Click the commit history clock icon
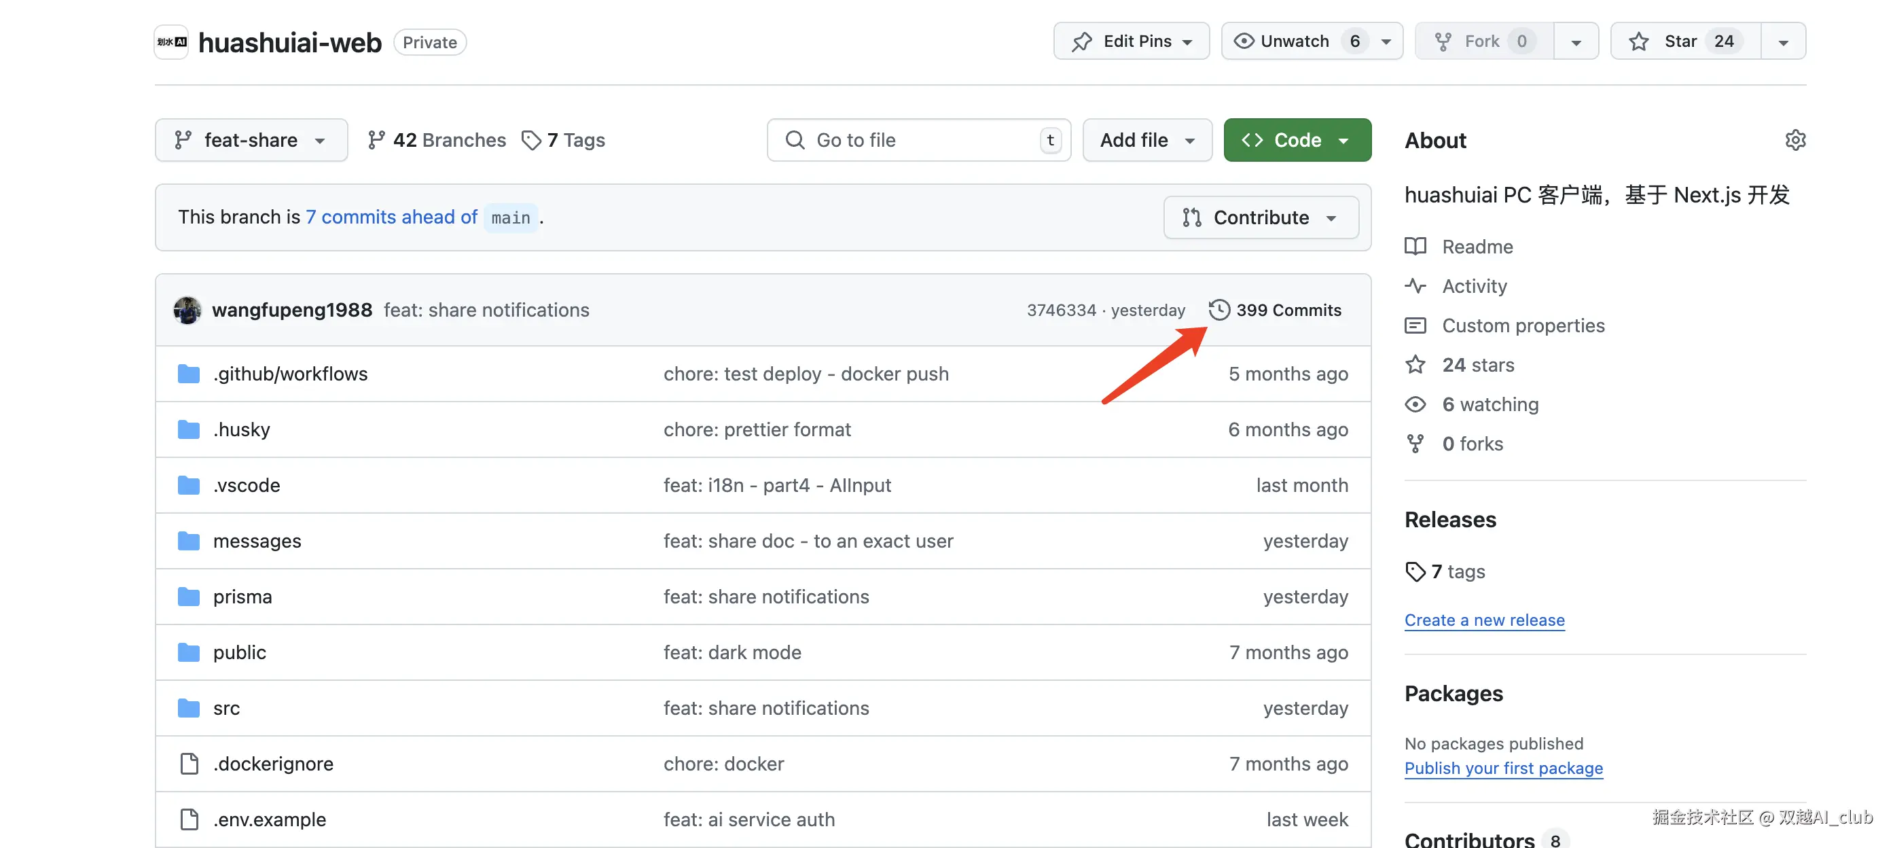Screen dimensions: 1895x848 tap(1219, 310)
